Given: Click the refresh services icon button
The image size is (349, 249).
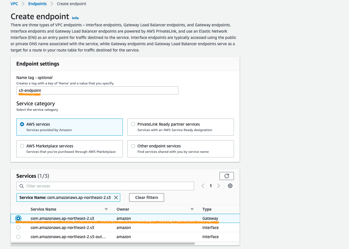Looking at the screenshot, I should [226, 176].
